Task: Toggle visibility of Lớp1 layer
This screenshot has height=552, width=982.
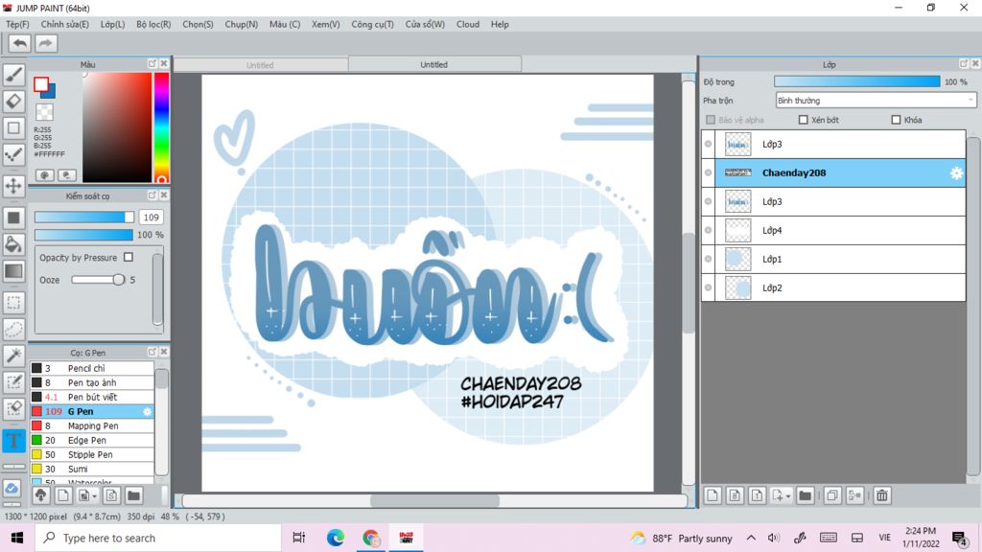Action: tap(709, 259)
